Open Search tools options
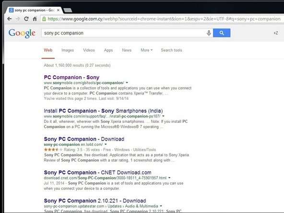Viewport: 284px width, 213px height. pyautogui.click(x=171, y=50)
